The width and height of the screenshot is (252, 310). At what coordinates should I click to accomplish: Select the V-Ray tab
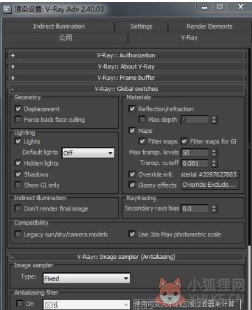point(189,38)
